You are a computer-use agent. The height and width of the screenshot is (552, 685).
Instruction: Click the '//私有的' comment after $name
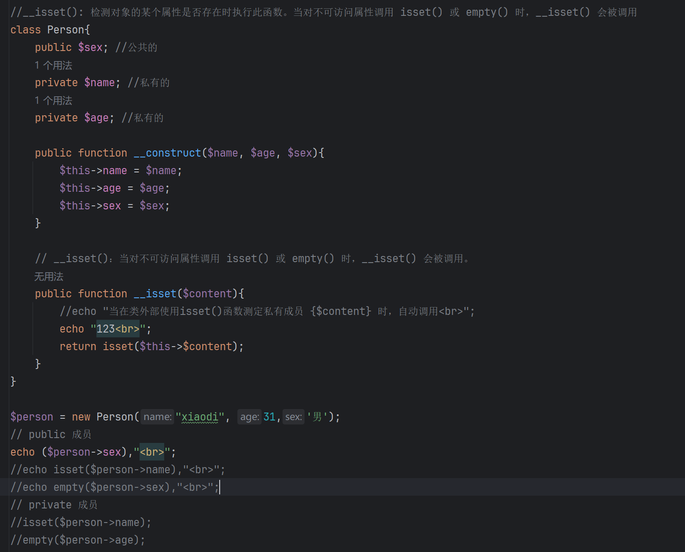pos(149,82)
